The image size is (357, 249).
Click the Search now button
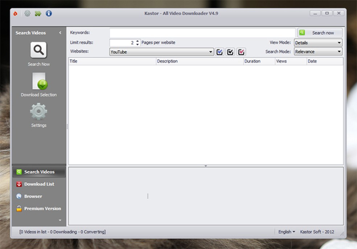(x=320, y=33)
